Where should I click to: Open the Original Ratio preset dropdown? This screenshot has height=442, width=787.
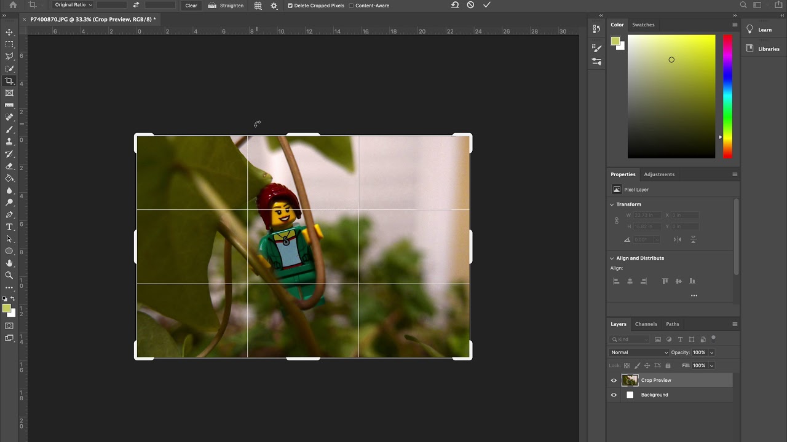coord(73,5)
